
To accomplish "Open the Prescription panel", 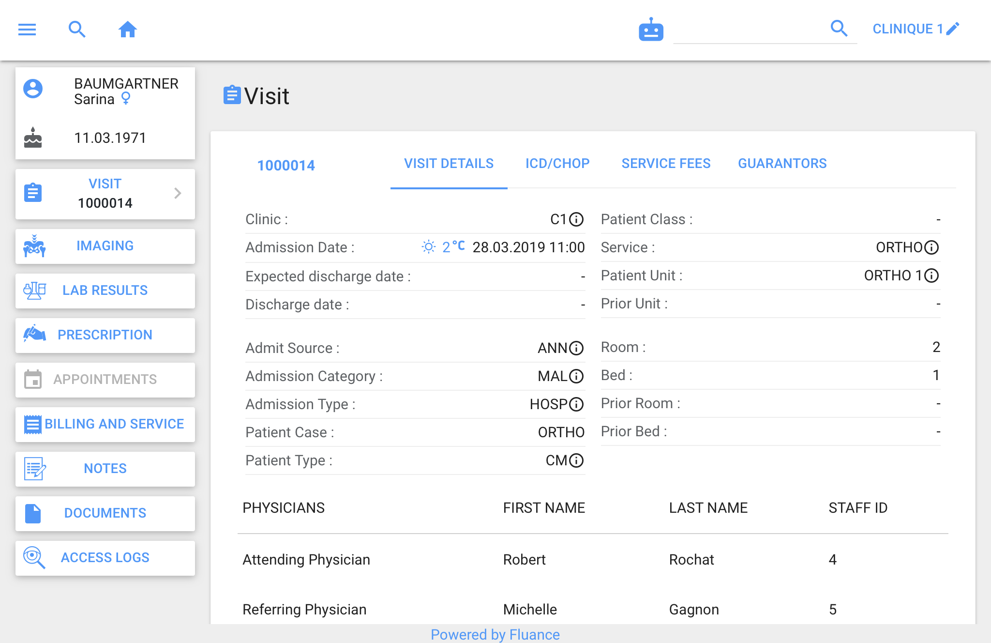I will tap(105, 335).
